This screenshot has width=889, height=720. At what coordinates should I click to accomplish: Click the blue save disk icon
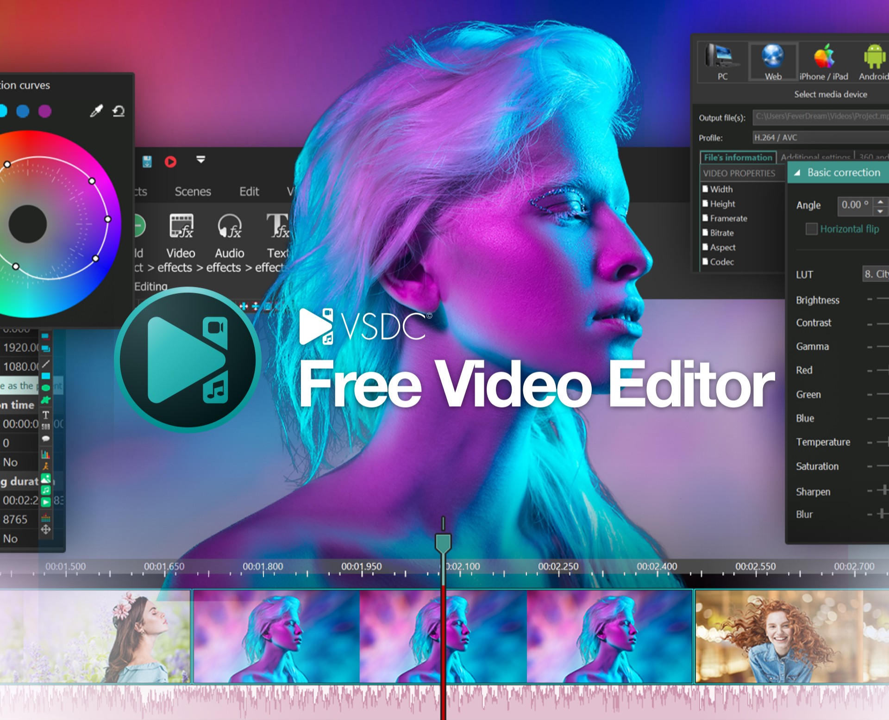click(147, 161)
